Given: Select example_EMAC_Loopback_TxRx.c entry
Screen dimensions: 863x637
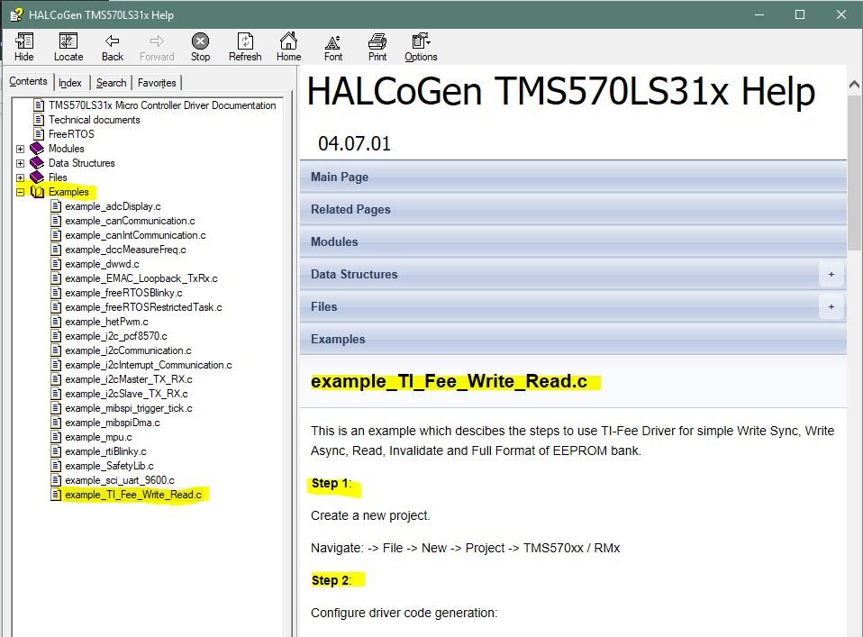Looking at the screenshot, I should click(x=141, y=278).
